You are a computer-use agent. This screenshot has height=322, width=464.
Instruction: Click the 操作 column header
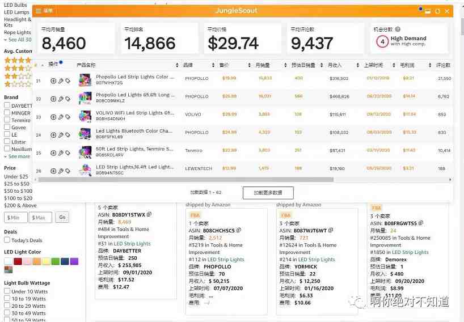click(53, 64)
